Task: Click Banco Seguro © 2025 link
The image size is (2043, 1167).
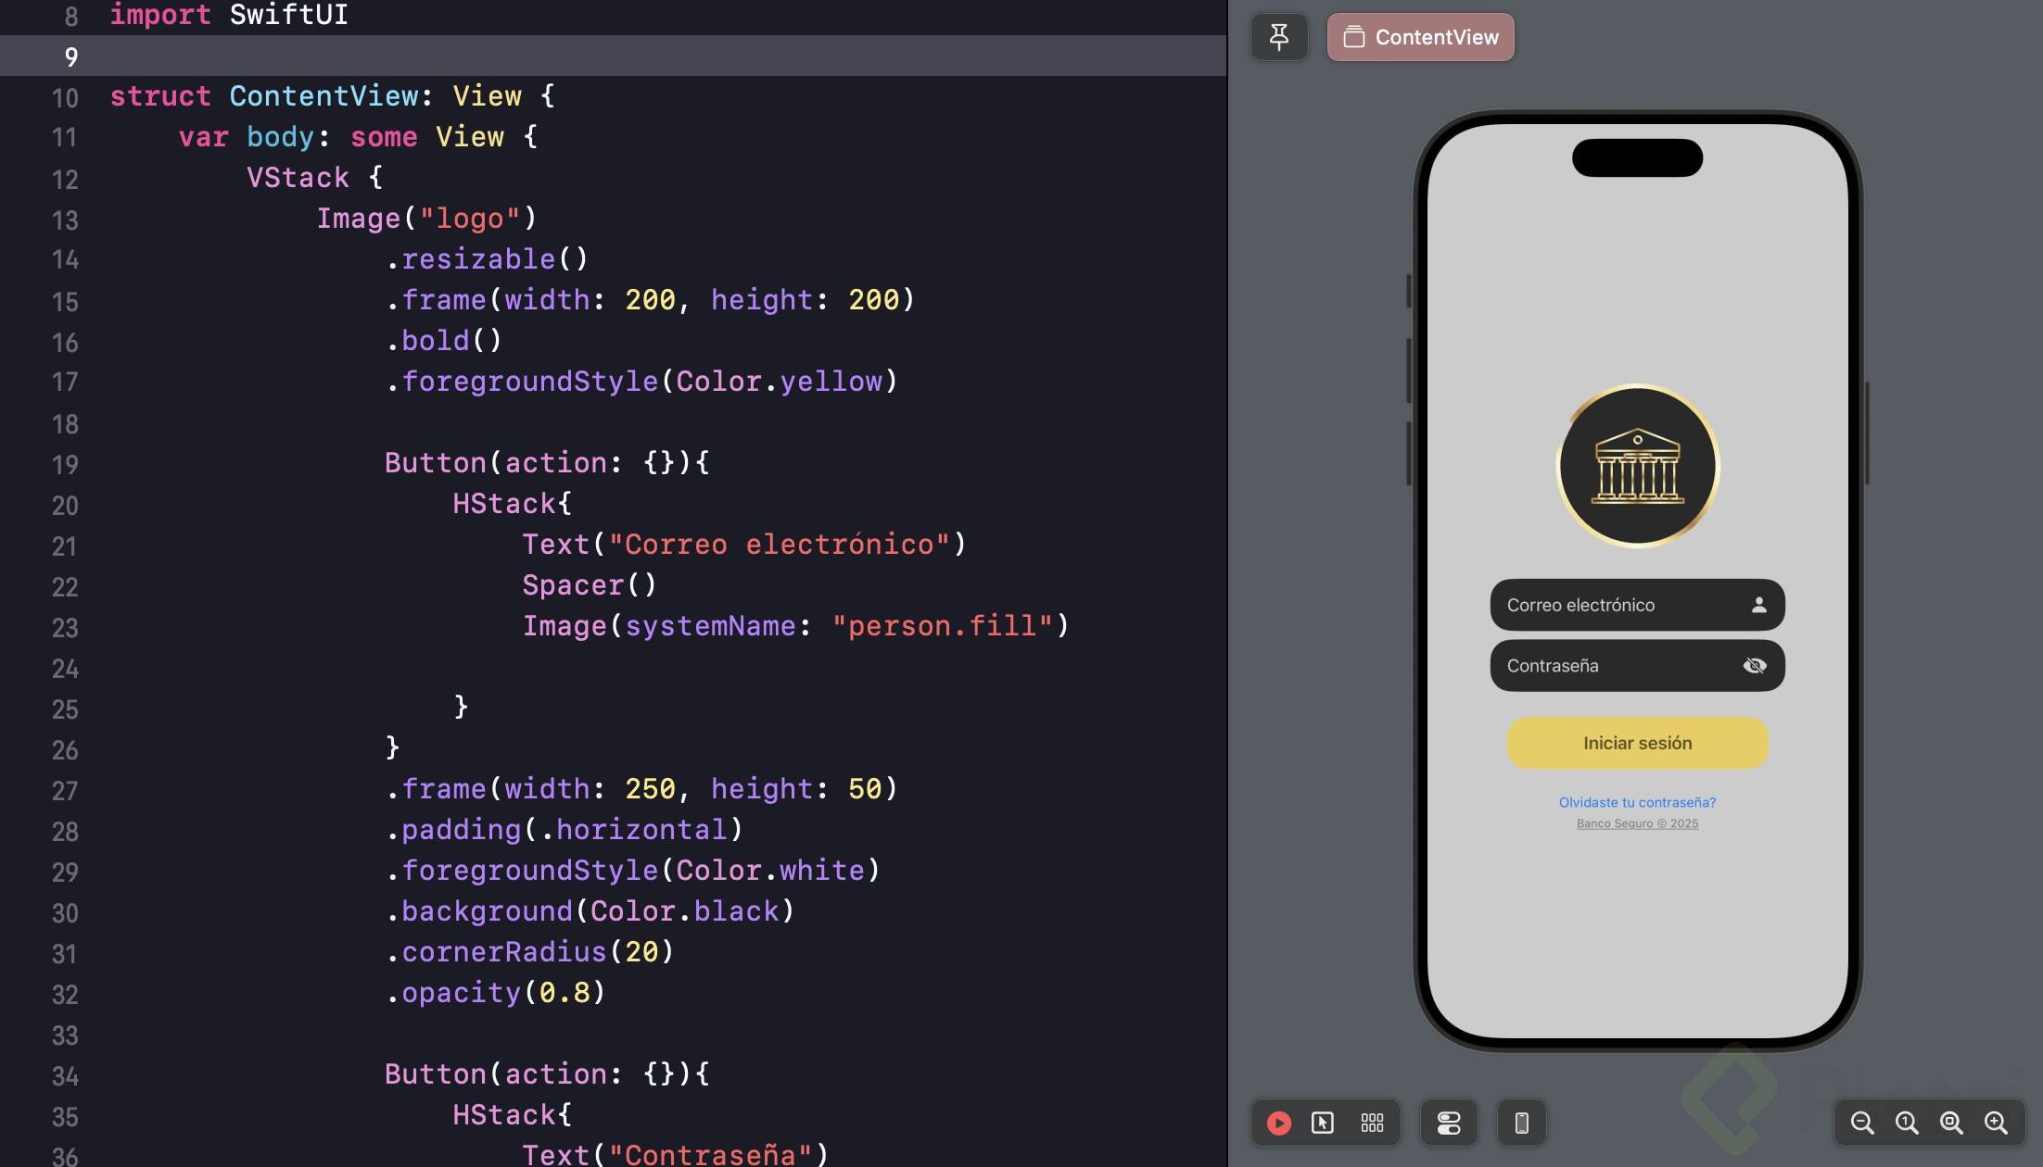Action: pos(1637,823)
